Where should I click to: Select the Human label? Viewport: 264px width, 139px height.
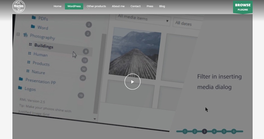[x=41, y=54]
